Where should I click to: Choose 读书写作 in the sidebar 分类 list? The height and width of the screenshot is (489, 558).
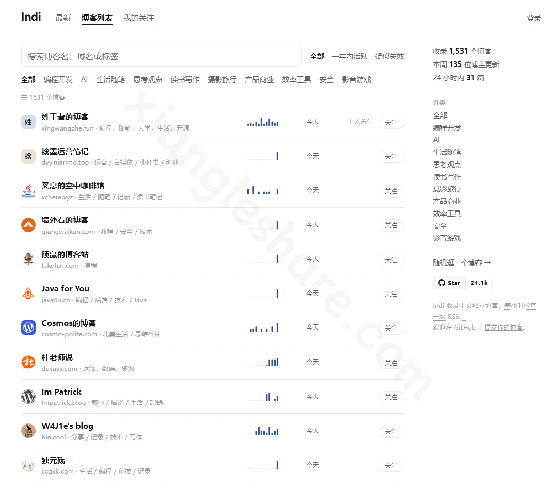point(447,177)
